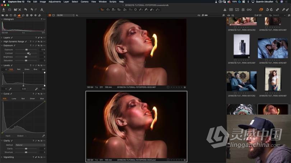Toggle the browser eye visibility icon
The height and width of the screenshot is (163, 291).
point(228,15)
